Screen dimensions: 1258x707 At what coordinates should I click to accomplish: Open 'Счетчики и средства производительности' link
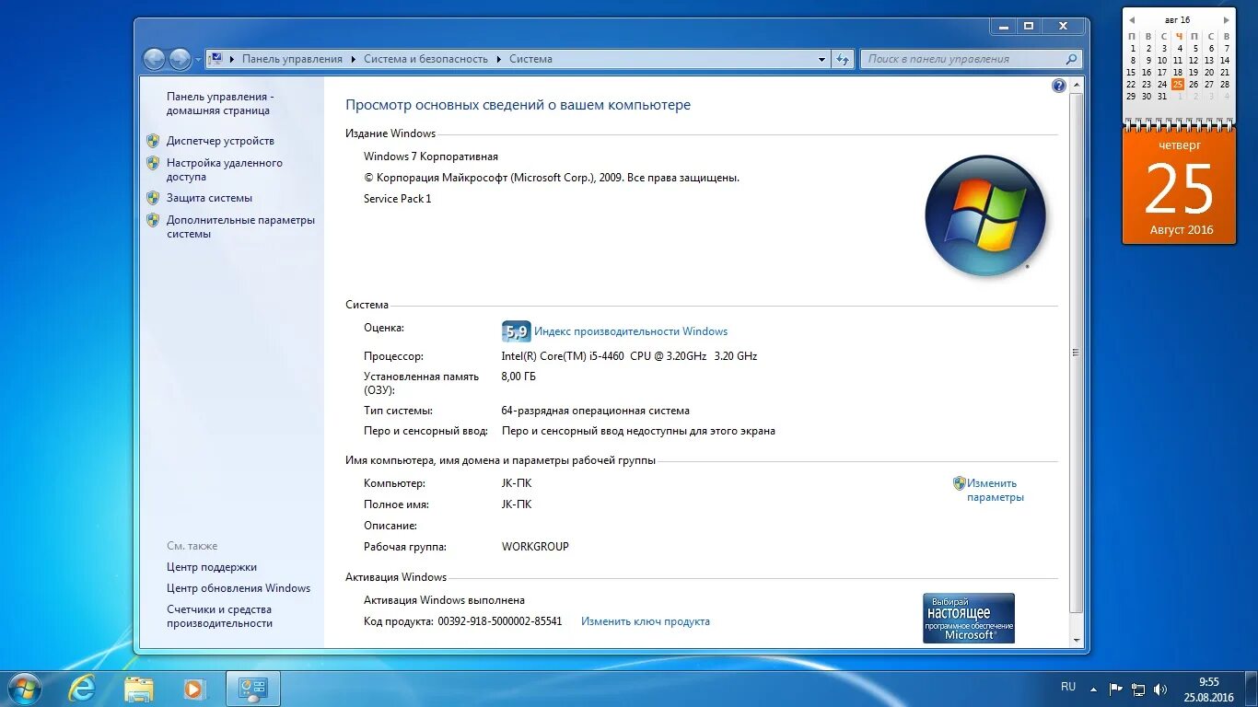point(219,616)
